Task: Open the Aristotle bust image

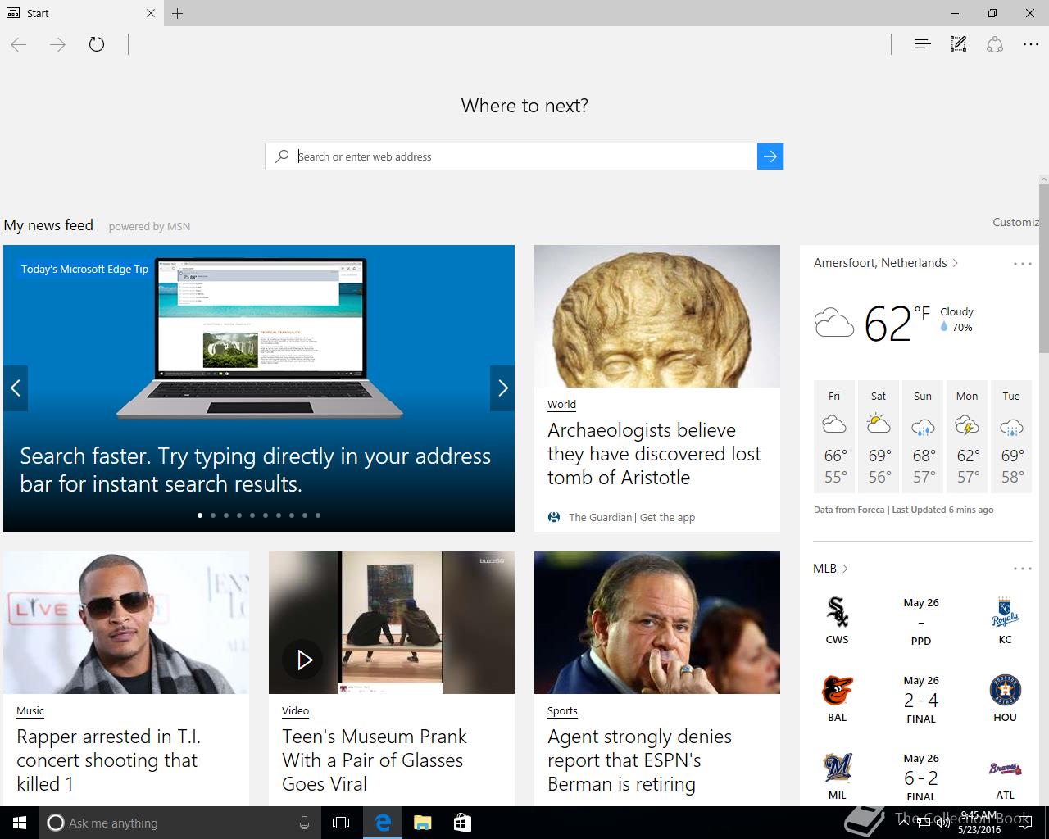Action: pos(657,316)
